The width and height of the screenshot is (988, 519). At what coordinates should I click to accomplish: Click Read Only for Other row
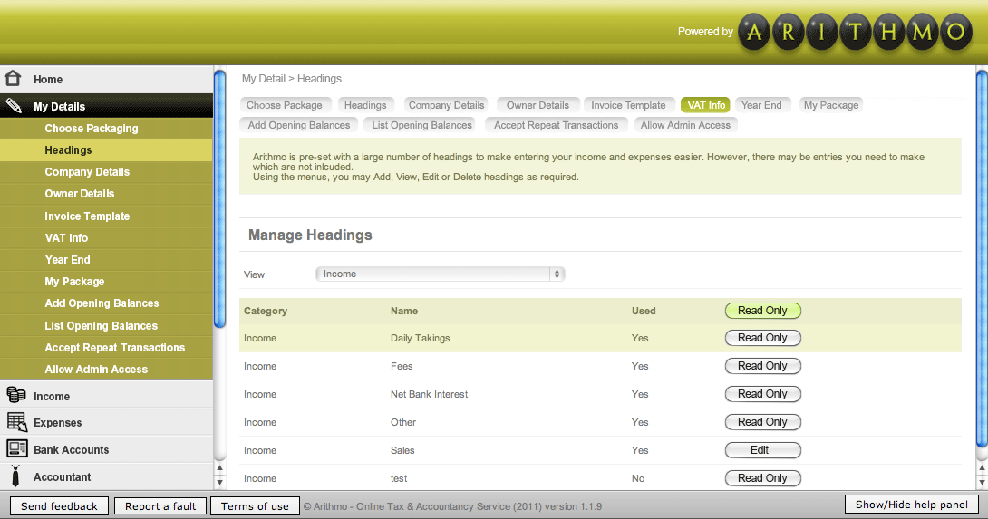pos(762,422)
